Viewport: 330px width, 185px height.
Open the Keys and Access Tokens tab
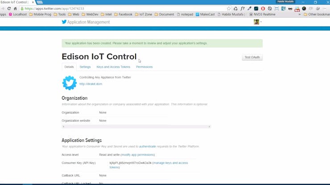point(113,67)
